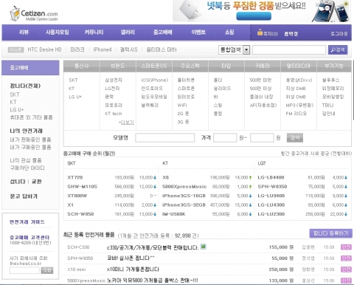Open 내가 구매중인 물품
Viewport: 354px width, 285px height.
tap(30, 147)
